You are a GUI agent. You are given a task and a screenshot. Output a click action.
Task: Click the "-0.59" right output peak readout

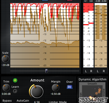[x=104, y=1]
